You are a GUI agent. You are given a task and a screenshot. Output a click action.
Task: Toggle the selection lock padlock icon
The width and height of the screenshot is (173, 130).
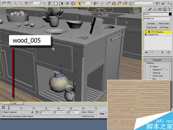coord(33,112)
